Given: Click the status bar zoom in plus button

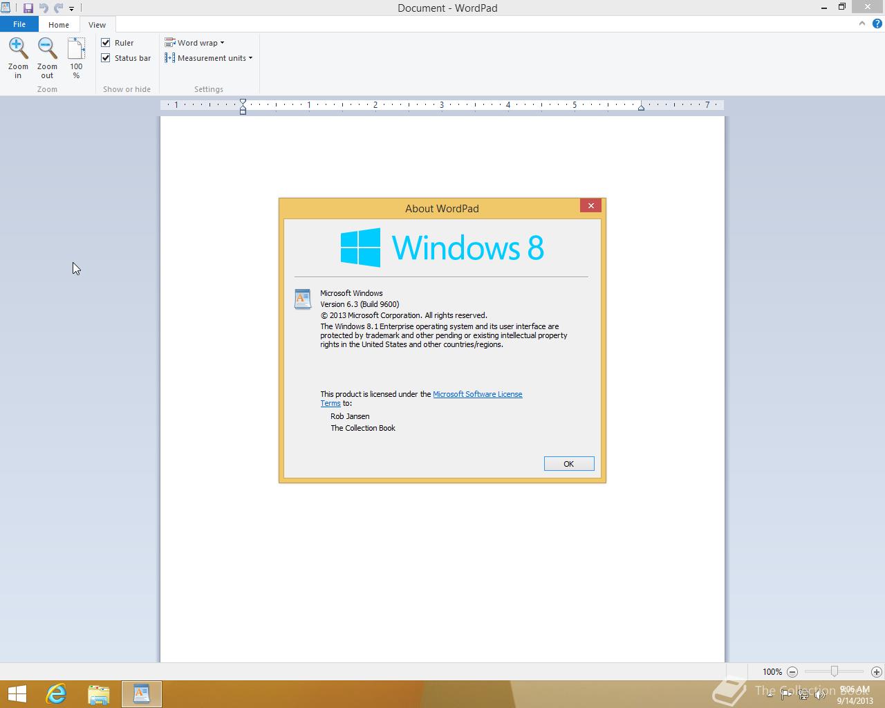Looking at the screenshot, I should pyautogui.click(x=877, y=671).
